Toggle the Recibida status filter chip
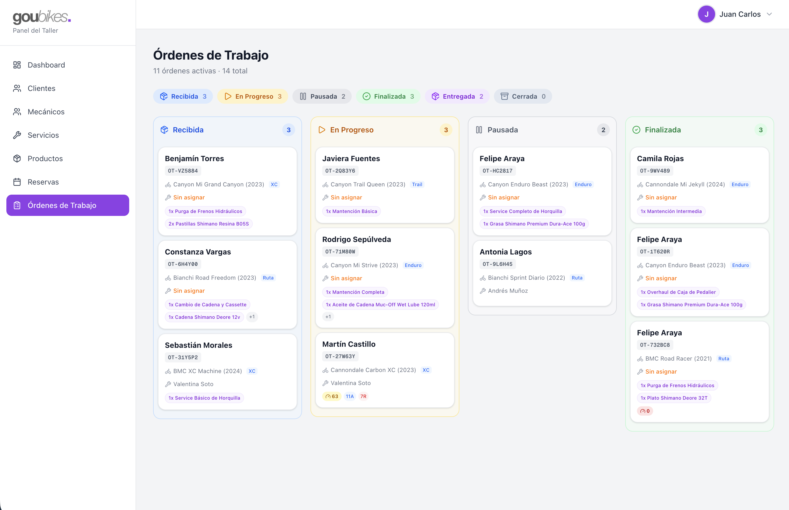Image resolution: width=789 pixels, height=510 pixels. (x=183, y=96)
